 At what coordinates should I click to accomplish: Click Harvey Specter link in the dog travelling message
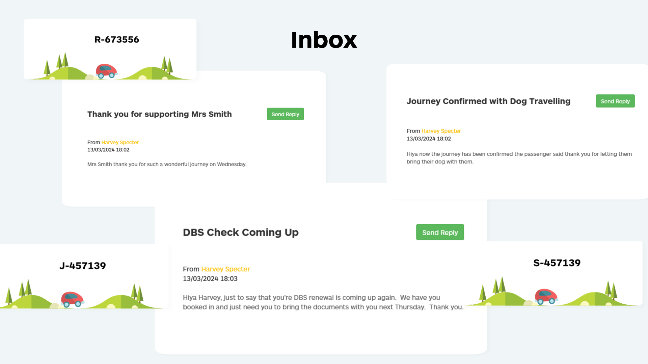click(441, 131)
